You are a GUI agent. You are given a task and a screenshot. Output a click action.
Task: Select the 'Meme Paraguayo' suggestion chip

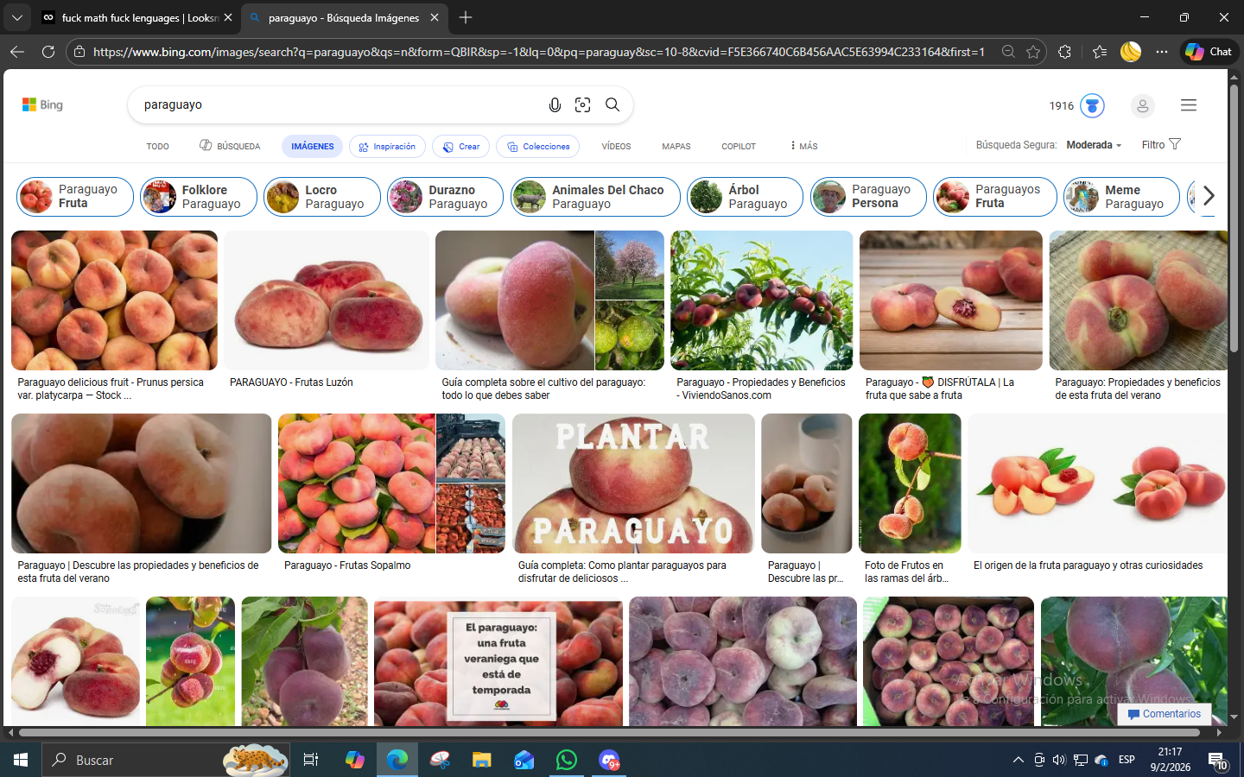tap(1121, 197)
